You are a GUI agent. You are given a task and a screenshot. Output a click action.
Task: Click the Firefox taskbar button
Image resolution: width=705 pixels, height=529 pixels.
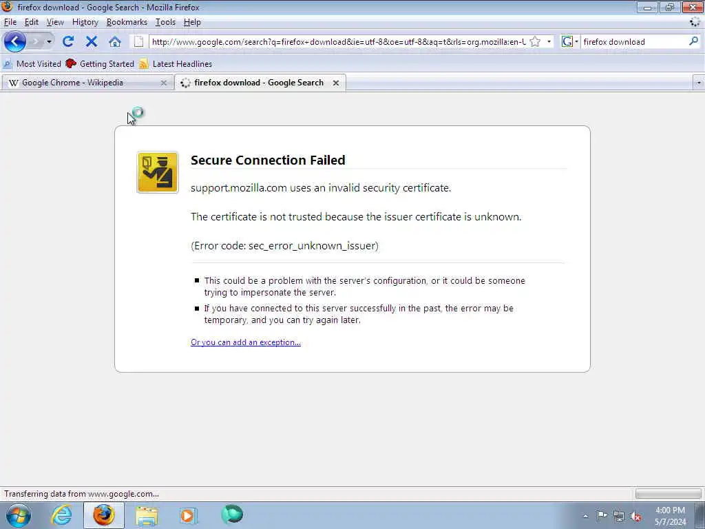click(x=104, y=515)
